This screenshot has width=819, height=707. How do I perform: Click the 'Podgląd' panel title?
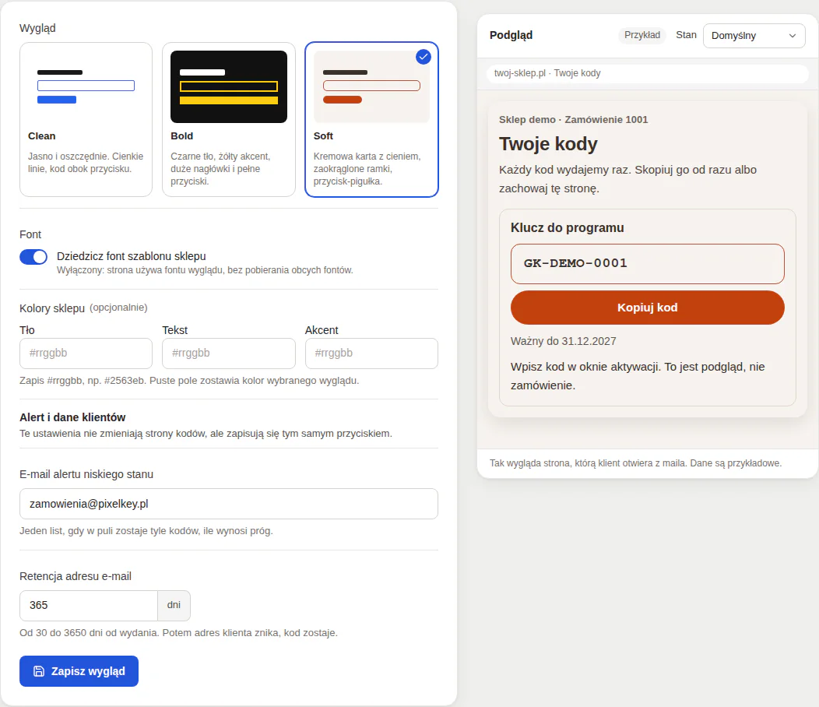point(511,35)
